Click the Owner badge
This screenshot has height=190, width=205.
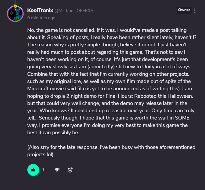(184, 10)
